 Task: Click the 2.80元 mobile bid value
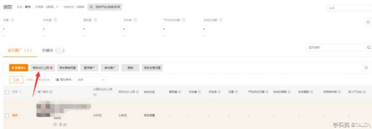123,116
